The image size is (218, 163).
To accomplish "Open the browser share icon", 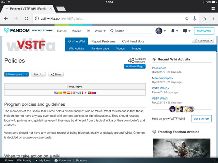I will (204, 18).
